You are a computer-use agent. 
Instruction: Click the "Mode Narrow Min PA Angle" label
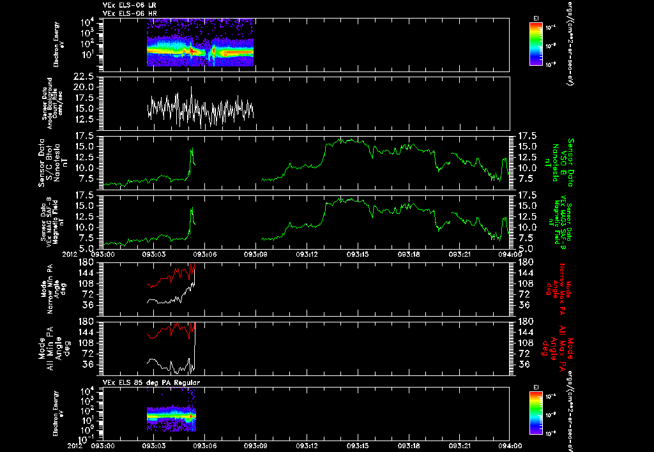click(x=53, y=289)
